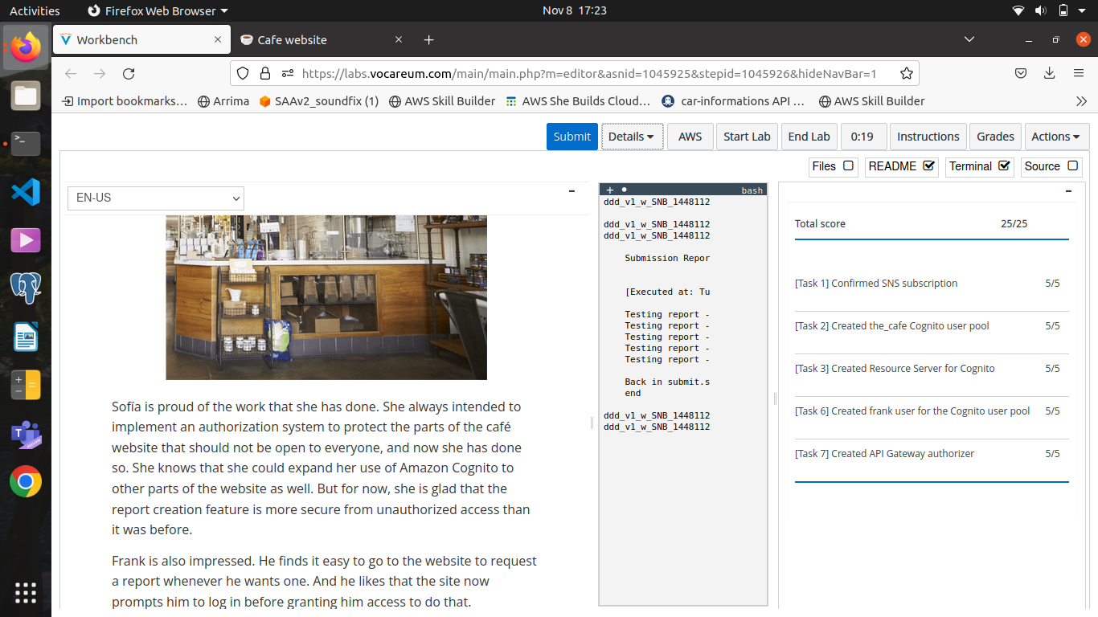The width and height of the screenshot is (1098, 617).
Task: Launch Visual Studio Code from the dock
Action: tap(26, 192)
